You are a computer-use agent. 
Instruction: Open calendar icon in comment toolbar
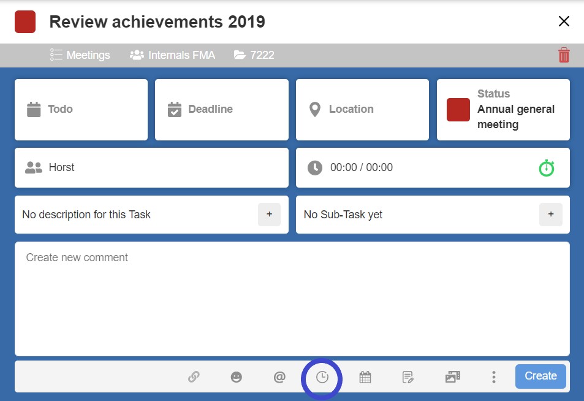pyautogui.click(x=365, y=377)
